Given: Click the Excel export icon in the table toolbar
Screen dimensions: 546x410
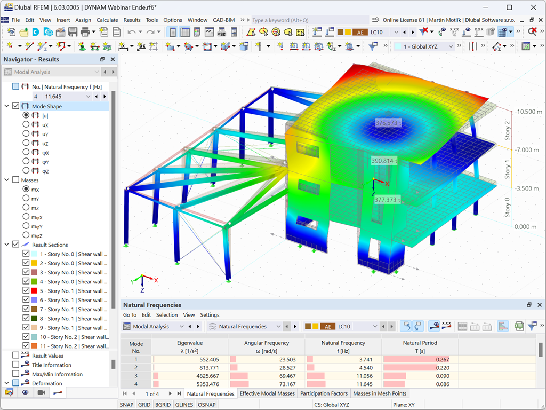Looking at the screenshot, I should pos(519,326).
